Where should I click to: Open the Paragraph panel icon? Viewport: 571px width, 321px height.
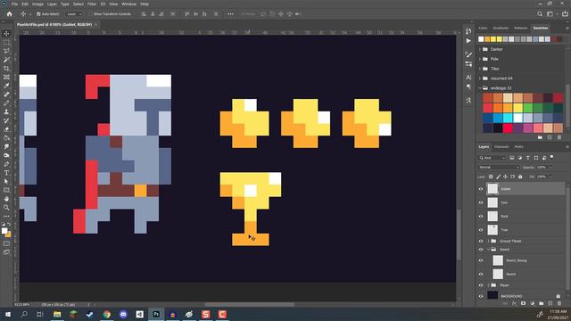pos(468,86)
